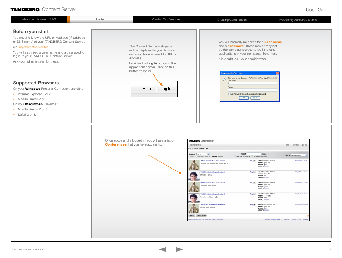Click Share link for Session #1
Viewport: 342px width, 258px height.
coord(306,205)
